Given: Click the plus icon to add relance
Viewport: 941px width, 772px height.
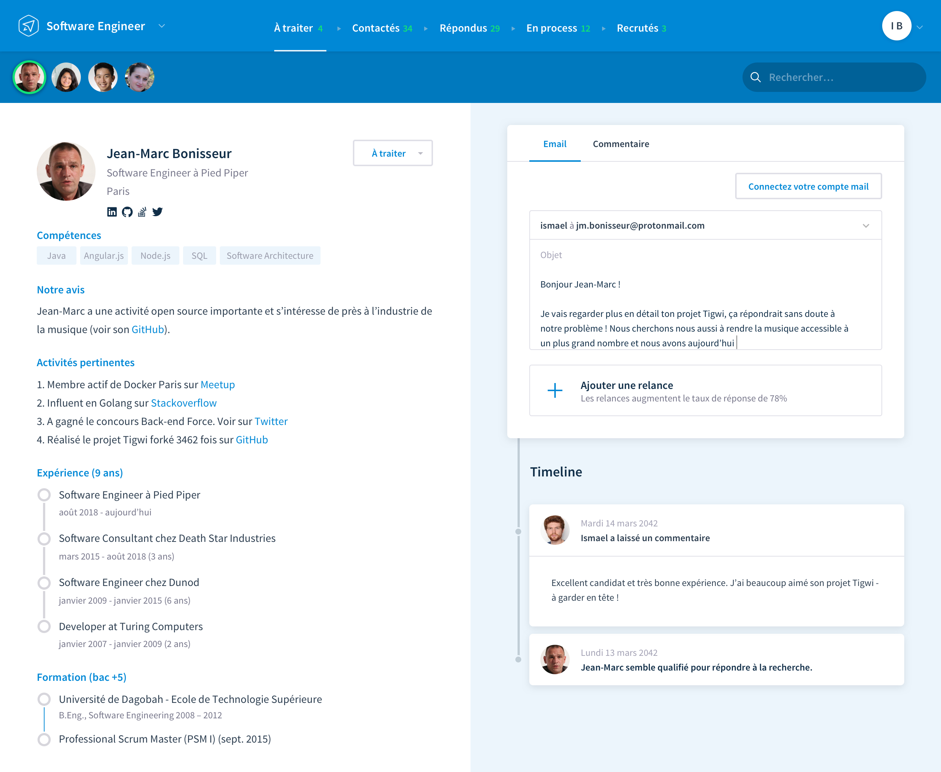Looking at the screenshot, I should point(555,390).
